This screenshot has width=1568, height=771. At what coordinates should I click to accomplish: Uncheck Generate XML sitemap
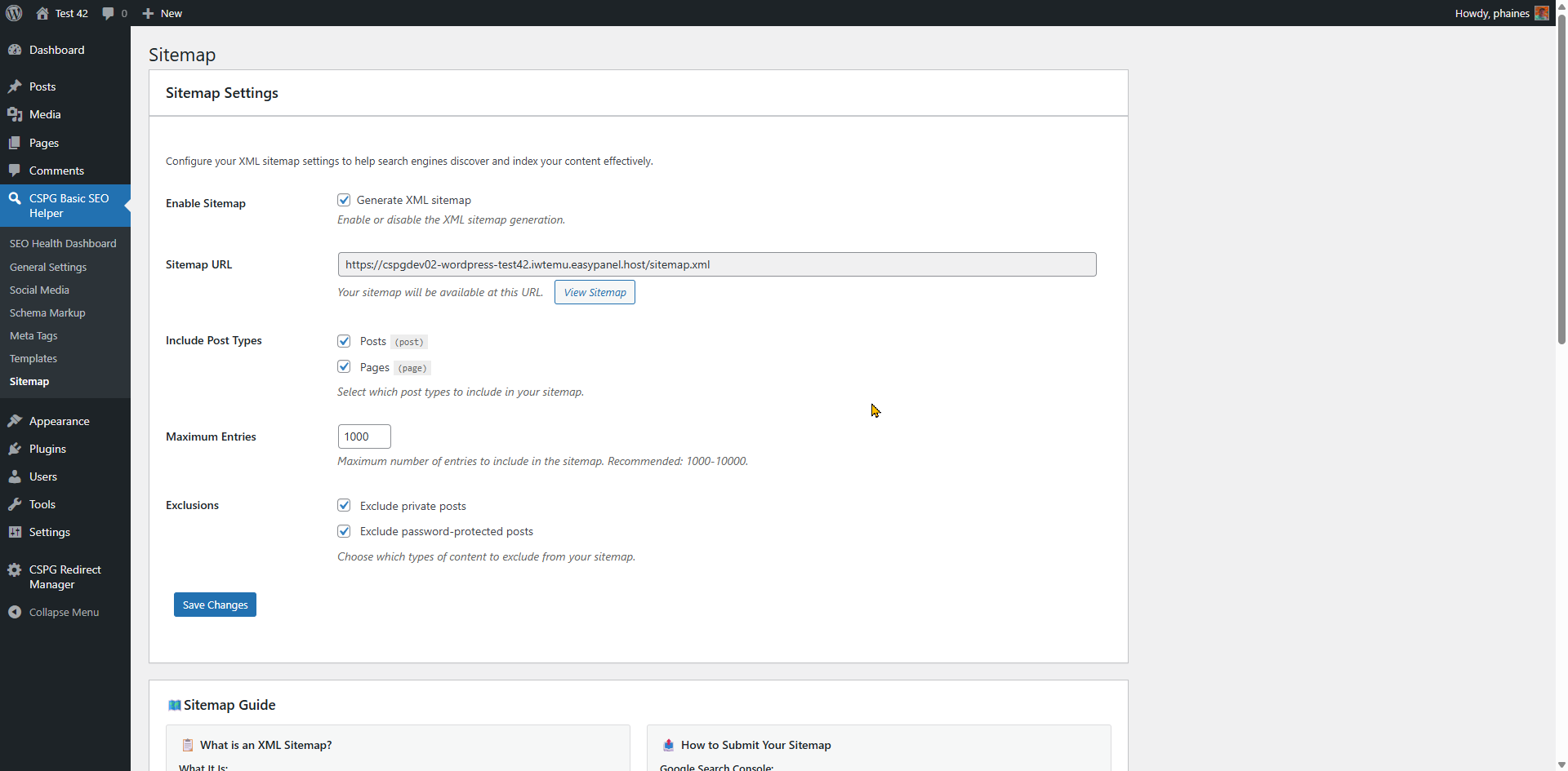coord(344,199)
